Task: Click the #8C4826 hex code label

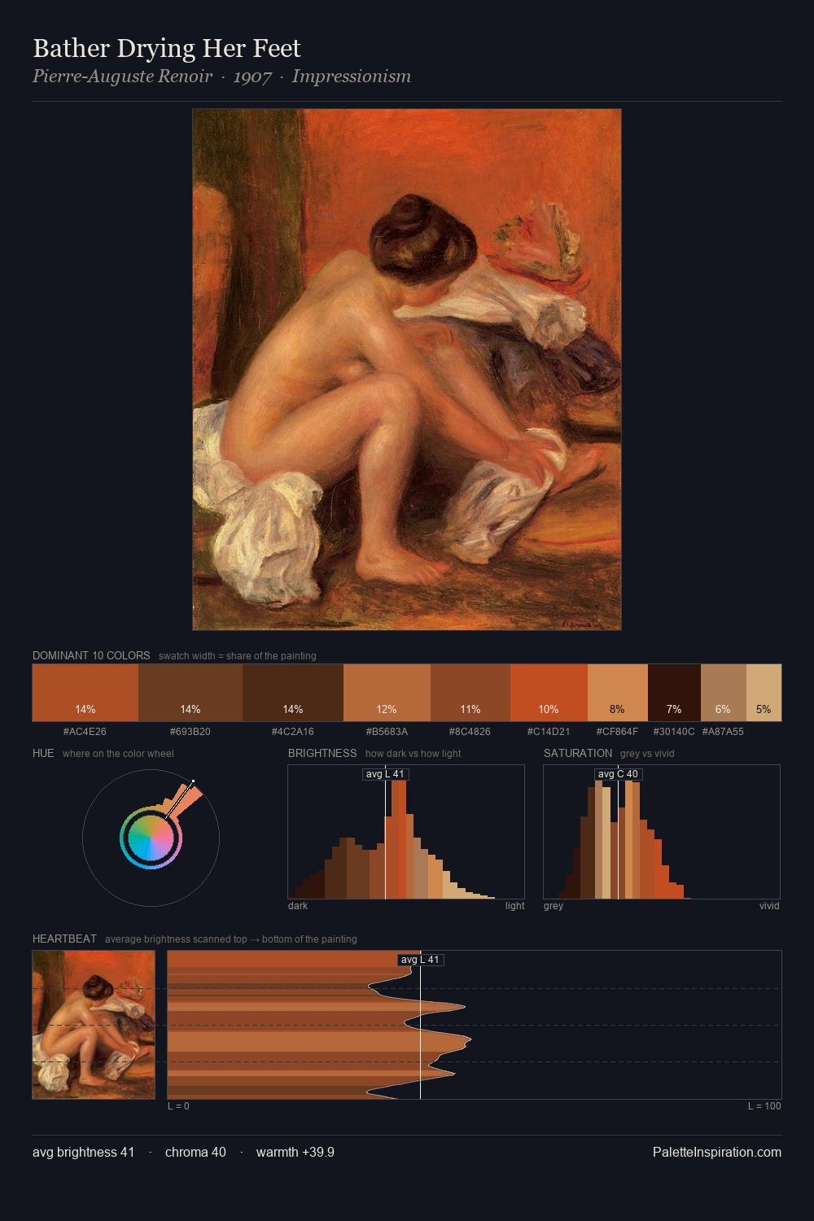Action: pyautogui.click(x=470, y=732)
